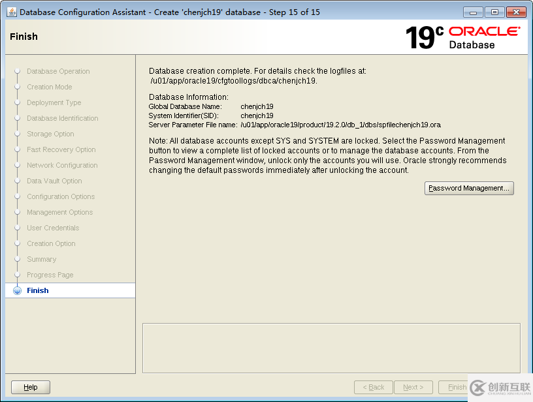Select the Database Operation step

[x=58, y=71]
